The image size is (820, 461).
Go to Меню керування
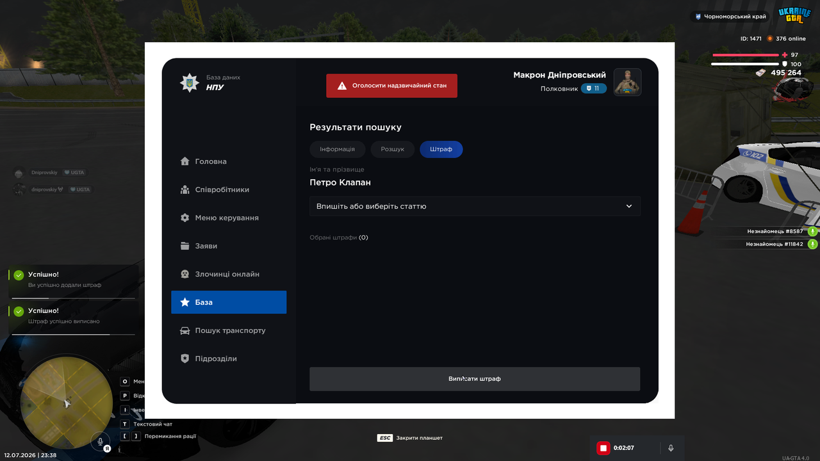click(x=229, y=218)
